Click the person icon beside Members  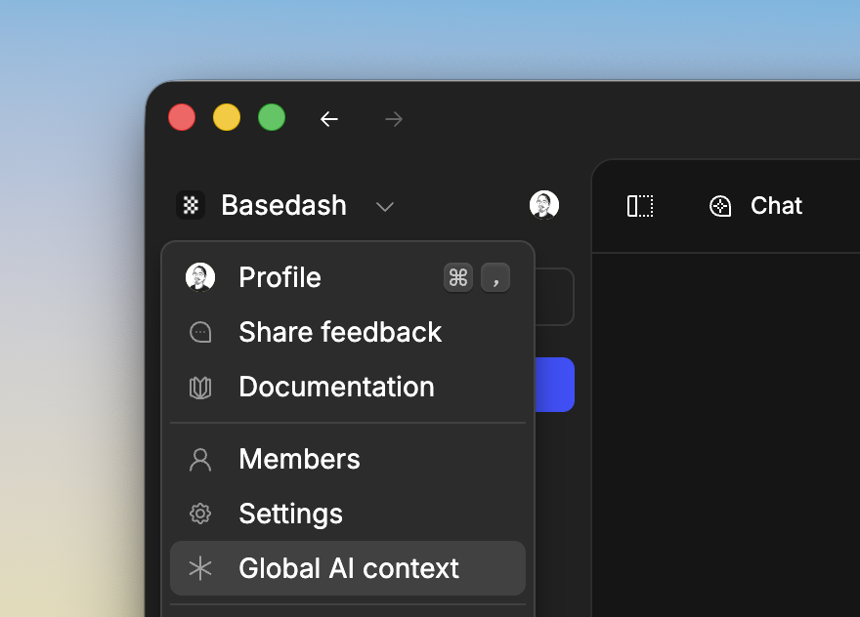point(200,459)
